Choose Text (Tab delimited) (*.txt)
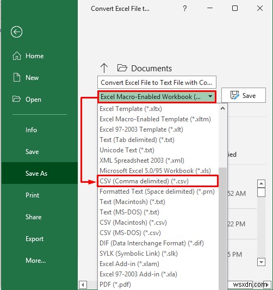This screenshot has width=273, height=290. pos(158,140)
